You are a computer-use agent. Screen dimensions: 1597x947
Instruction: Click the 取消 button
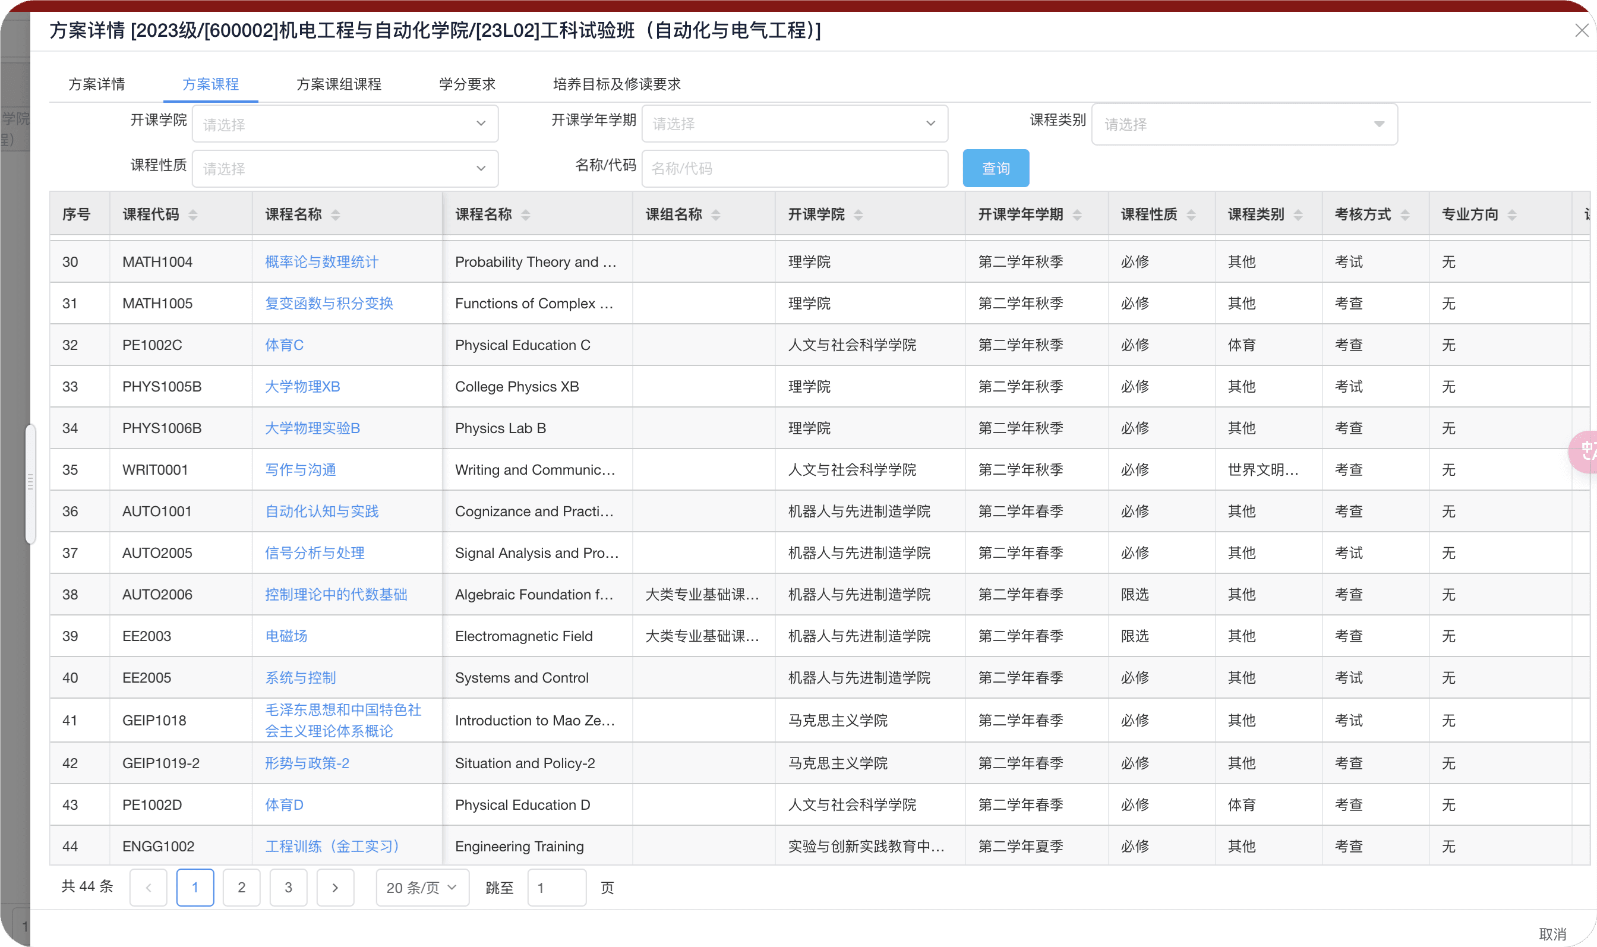pyautogui.click(x=1552, y=935)
